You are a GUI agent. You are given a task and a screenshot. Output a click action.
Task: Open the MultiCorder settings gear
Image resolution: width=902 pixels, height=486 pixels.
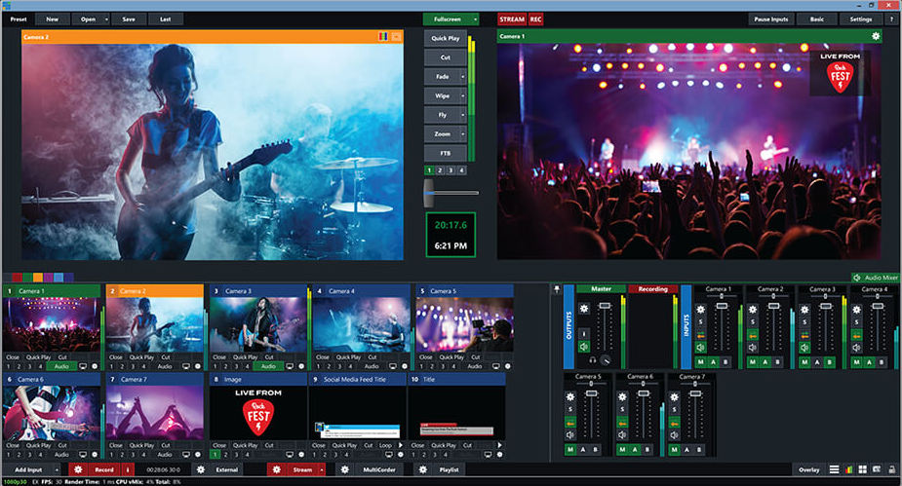click(x=346, y=469)
